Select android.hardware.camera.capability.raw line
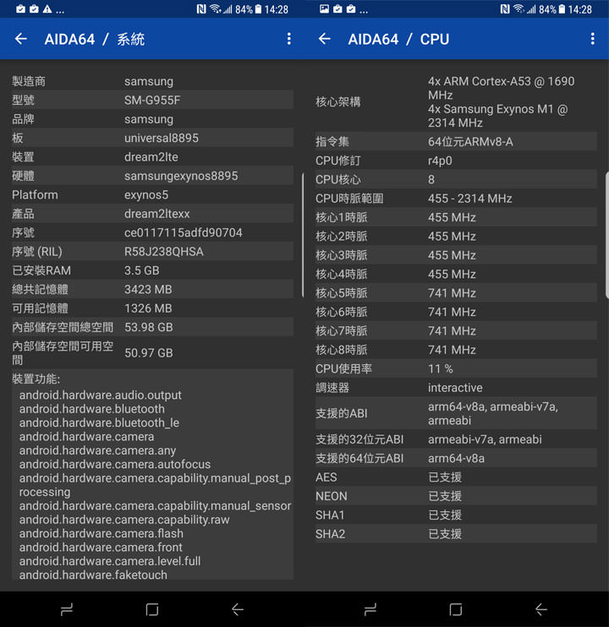Screen dimensions: 609x627 (x=124, y=520)
